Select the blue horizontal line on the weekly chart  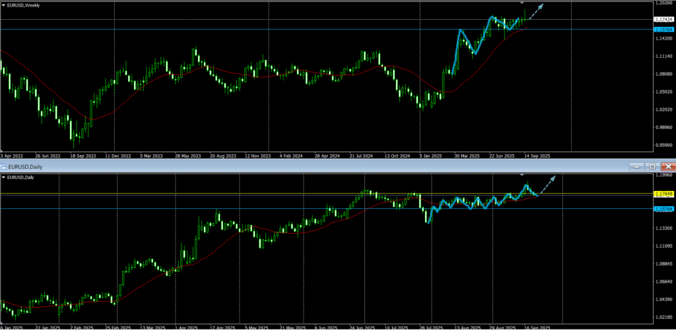click(x=264, y=29)
